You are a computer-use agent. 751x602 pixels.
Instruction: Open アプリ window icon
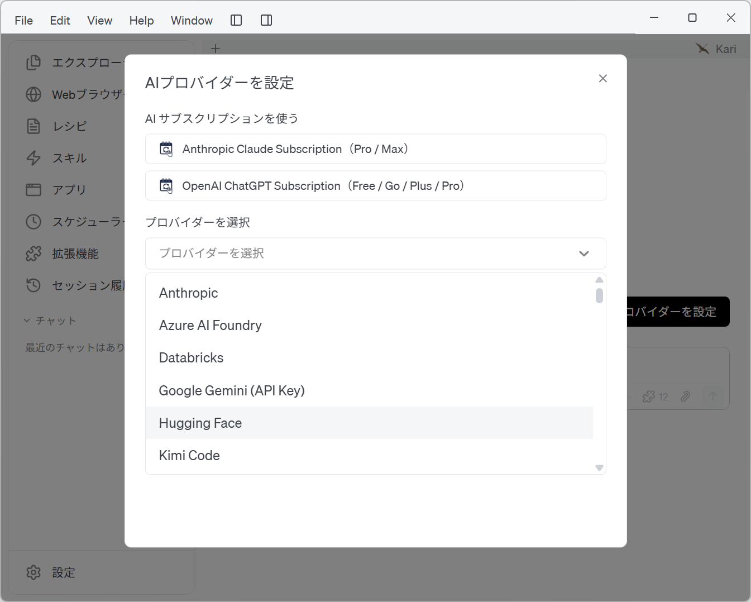point(34,190)
